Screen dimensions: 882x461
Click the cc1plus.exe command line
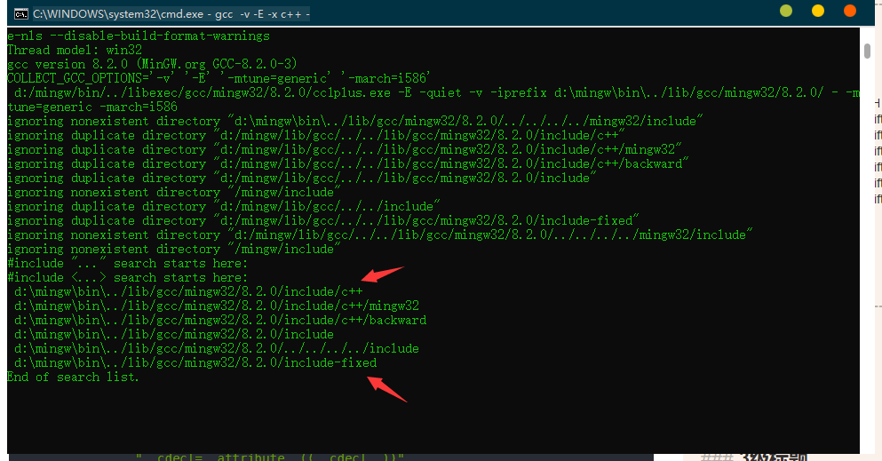[436, 92]
